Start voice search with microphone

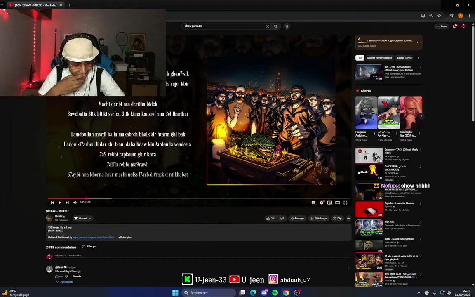tap(287, 26)
